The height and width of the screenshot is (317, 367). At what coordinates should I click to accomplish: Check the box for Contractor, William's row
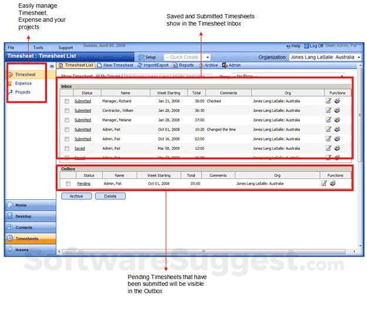tap(67, 111)
